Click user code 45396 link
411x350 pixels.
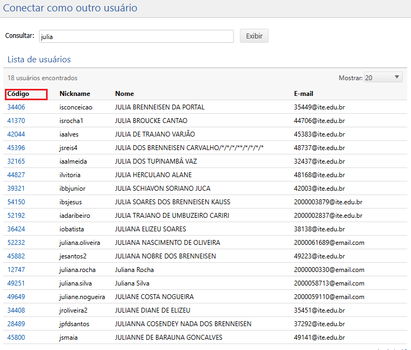pos(16,148)
